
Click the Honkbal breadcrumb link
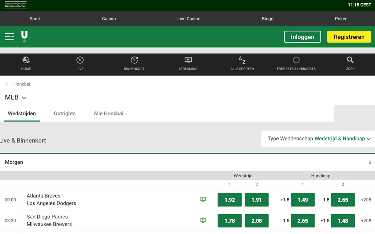coord(22,84)
